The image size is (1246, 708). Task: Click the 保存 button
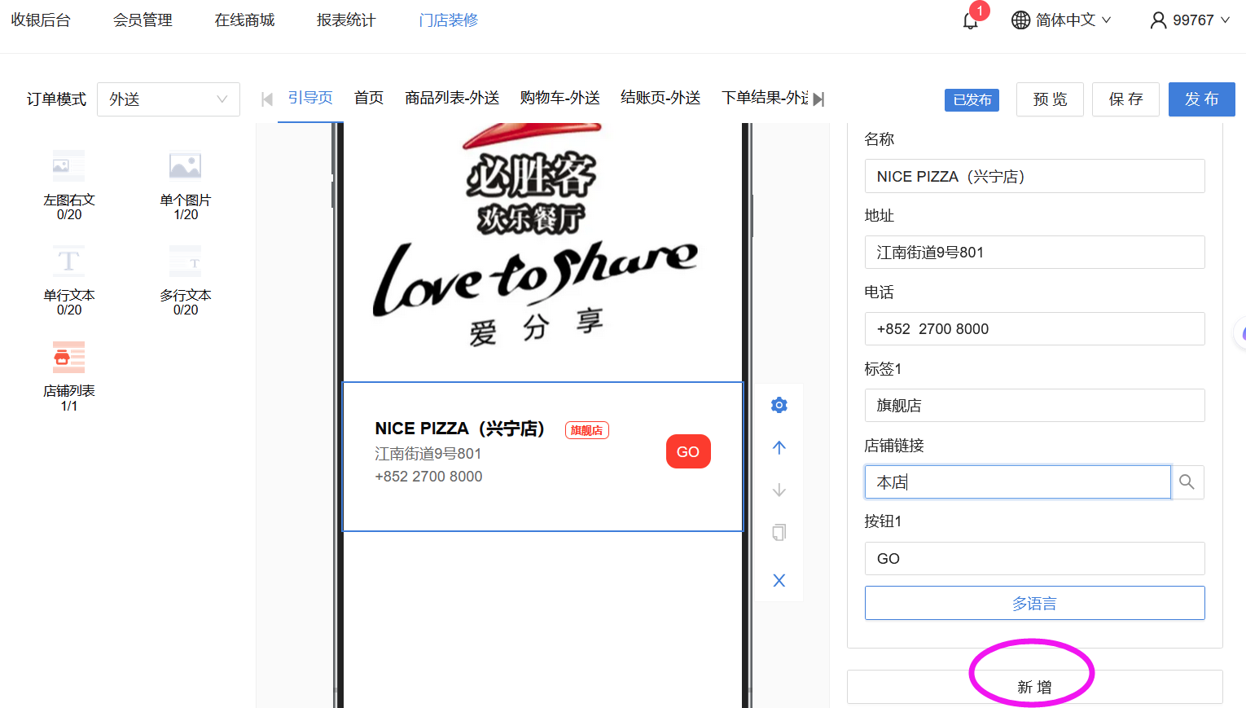[1125, 99]
